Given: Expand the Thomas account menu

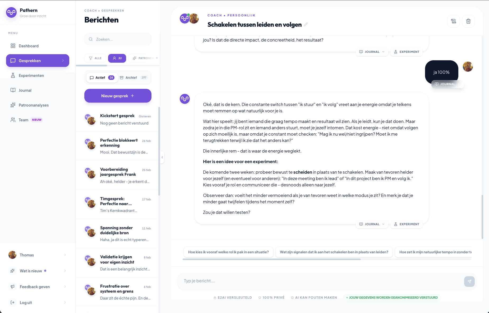Looking at the screenshot, I should click(37, 255).
